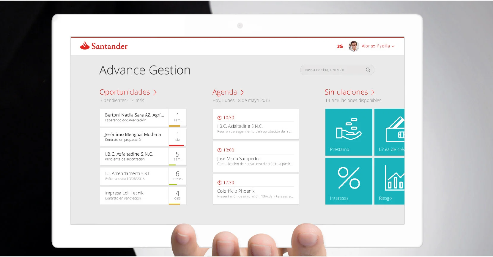Click the Alonso Padilla profile photo
Image resolution: width=493 pixels, height=257 pixels.
pos(354,46)
